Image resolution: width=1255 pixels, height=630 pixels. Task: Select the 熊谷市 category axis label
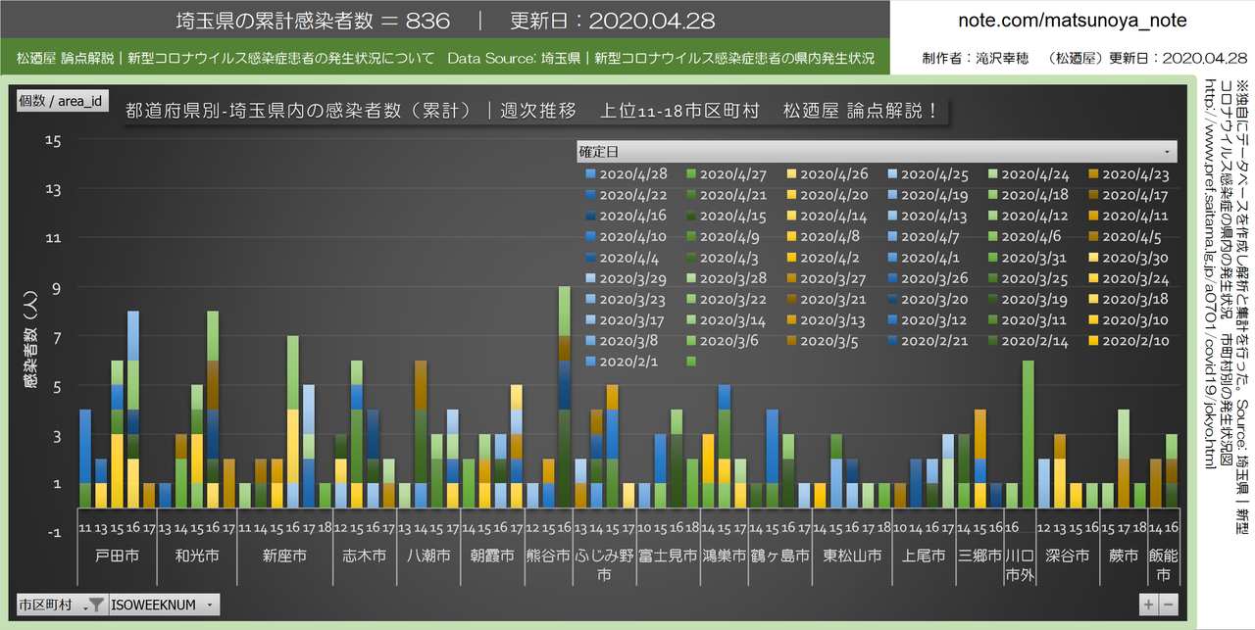click(x=548, y=556)
